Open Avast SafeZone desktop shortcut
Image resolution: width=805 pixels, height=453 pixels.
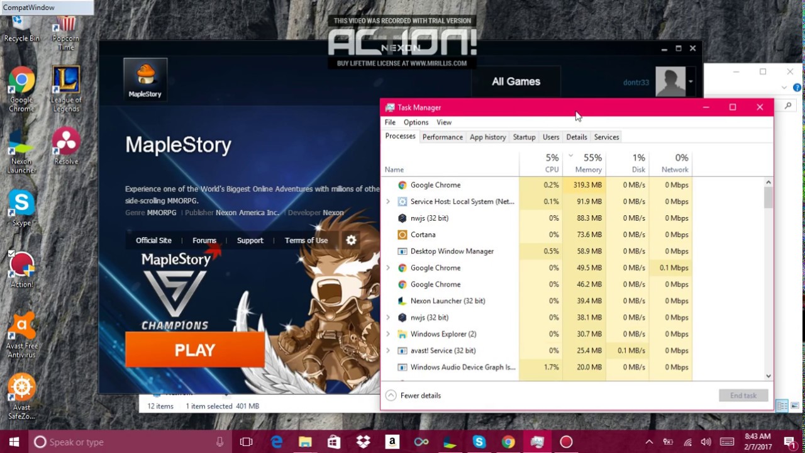pos(21,397)
